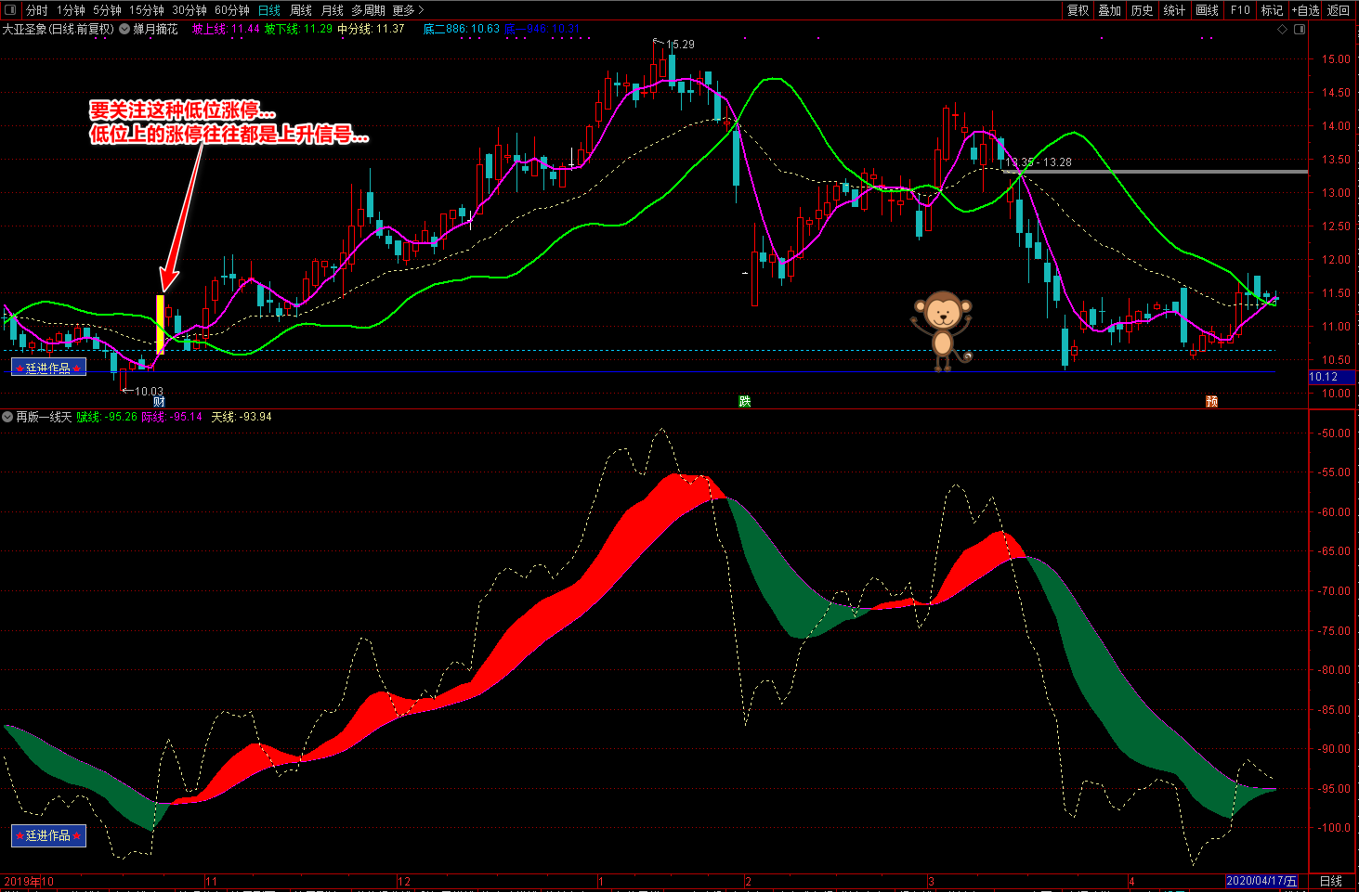
Task: Click the 賊线: -95.26 value label
Action: coord(107,417)
